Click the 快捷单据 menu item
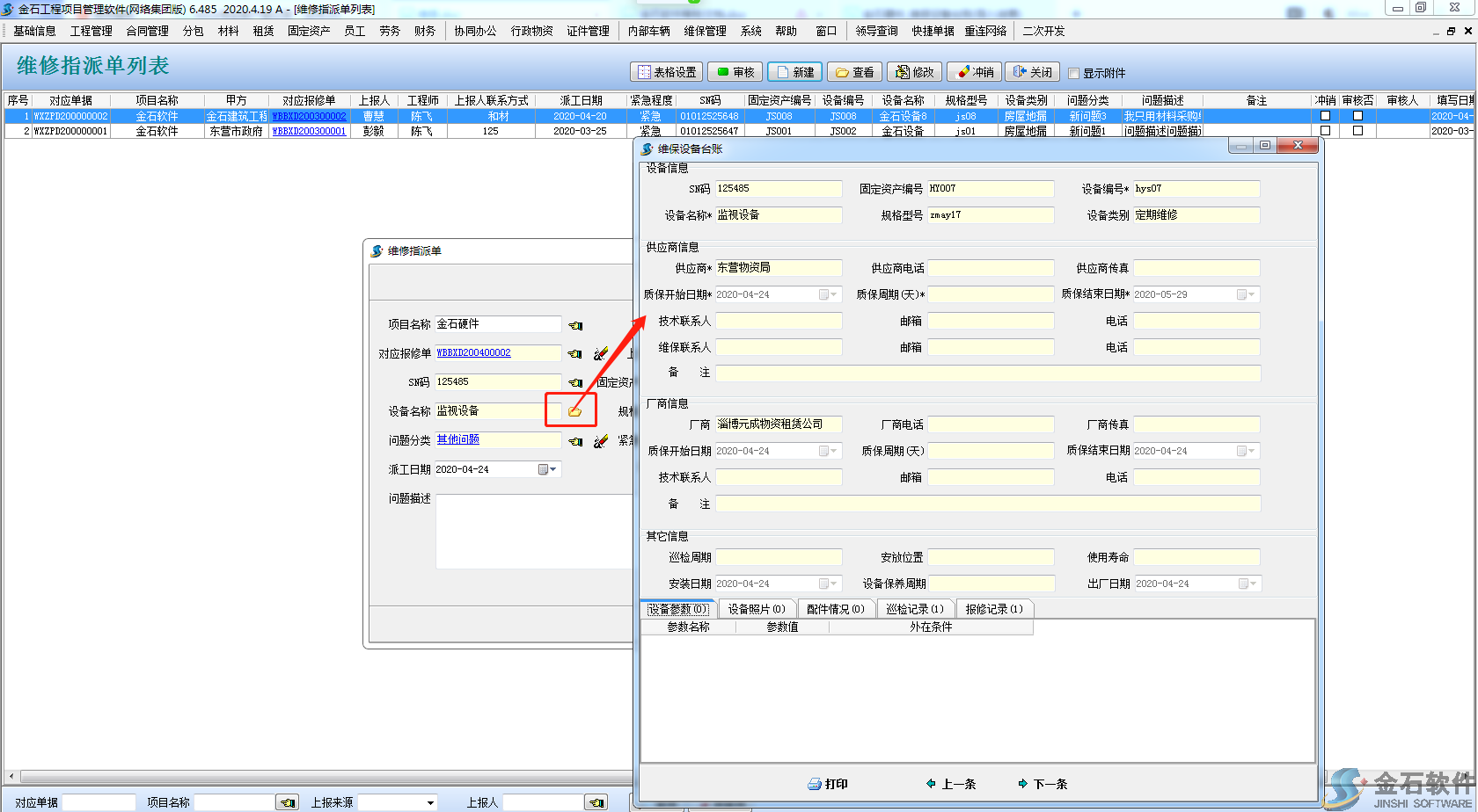The width and height of the screenshot is (1478, 812). [x=933, y=31]
